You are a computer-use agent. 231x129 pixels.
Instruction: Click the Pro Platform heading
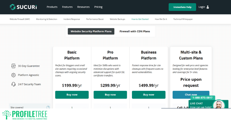coord(110,55)
